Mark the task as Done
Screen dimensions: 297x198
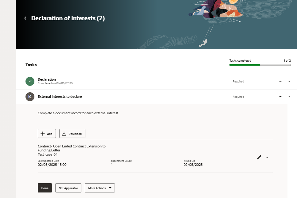pyautogui.click(x=45, y=188)
